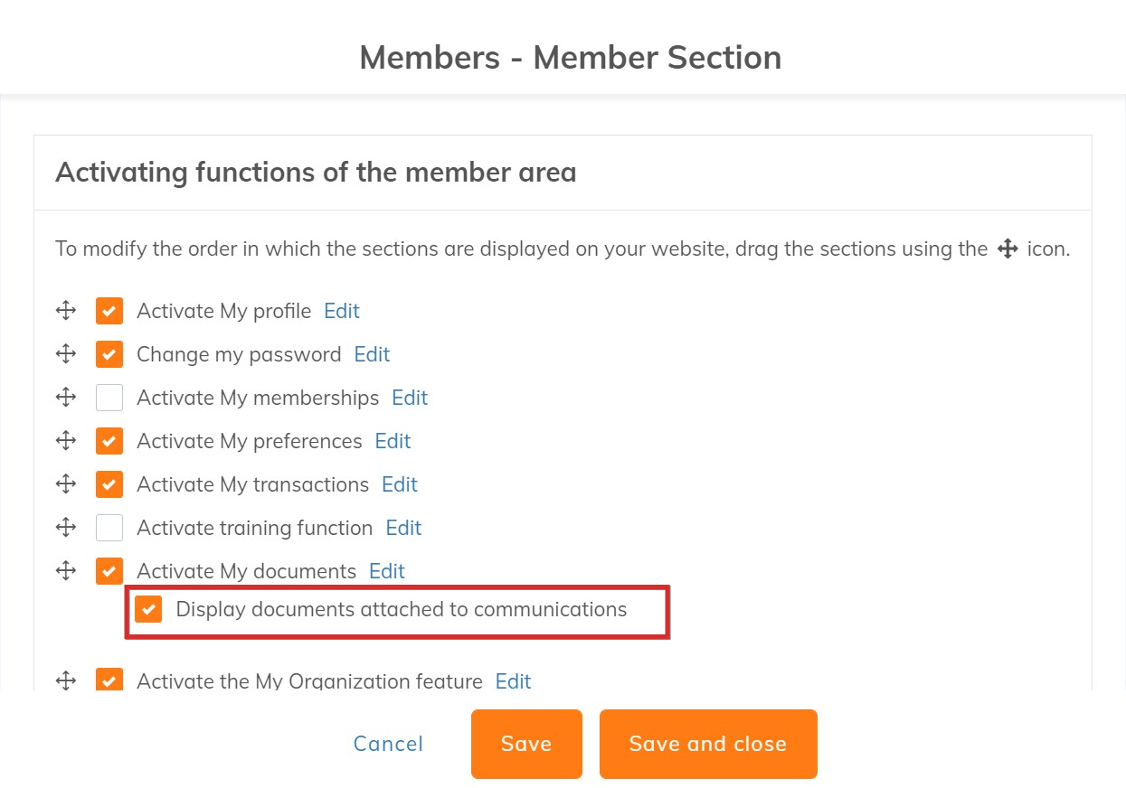This screenshot has width=1126, height=788.
Task: Click Edit next to Activate My documents
Action: [387, 571]
